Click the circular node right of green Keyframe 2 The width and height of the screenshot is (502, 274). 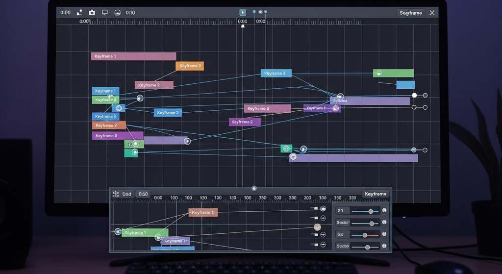[x=140, y=98]
